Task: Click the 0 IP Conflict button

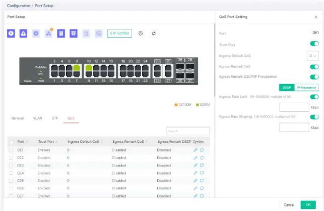Action: click(119, 33)
